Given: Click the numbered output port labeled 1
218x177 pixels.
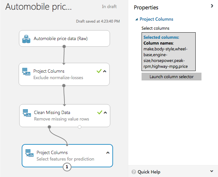Looking at the screenshot, I should [x=67, y=167].
